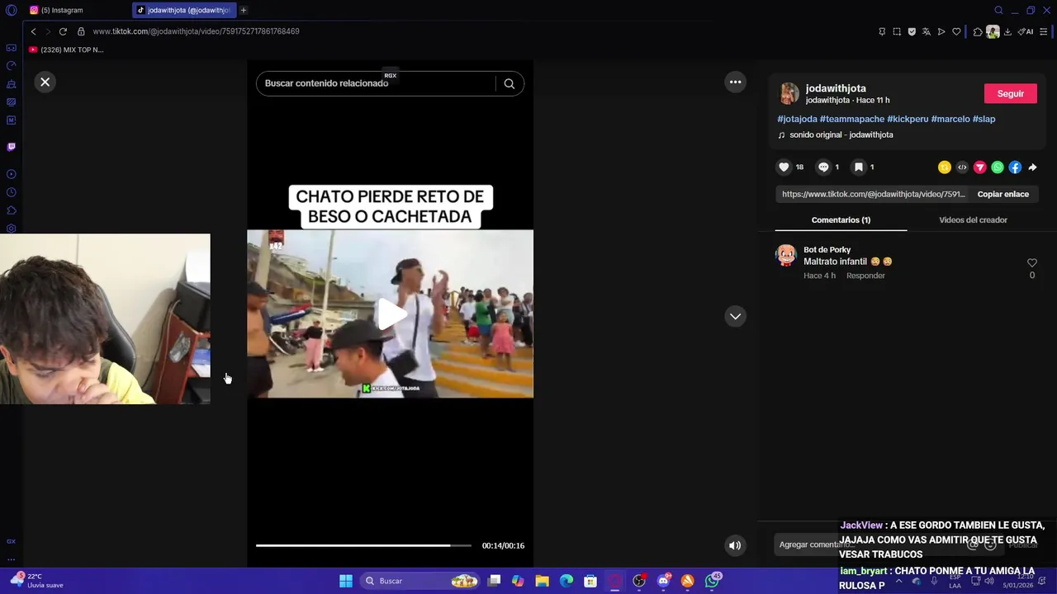Reply to Bot de Porky comment
The height and width of the screenshot is (594, 1057).
coord(865,276)
